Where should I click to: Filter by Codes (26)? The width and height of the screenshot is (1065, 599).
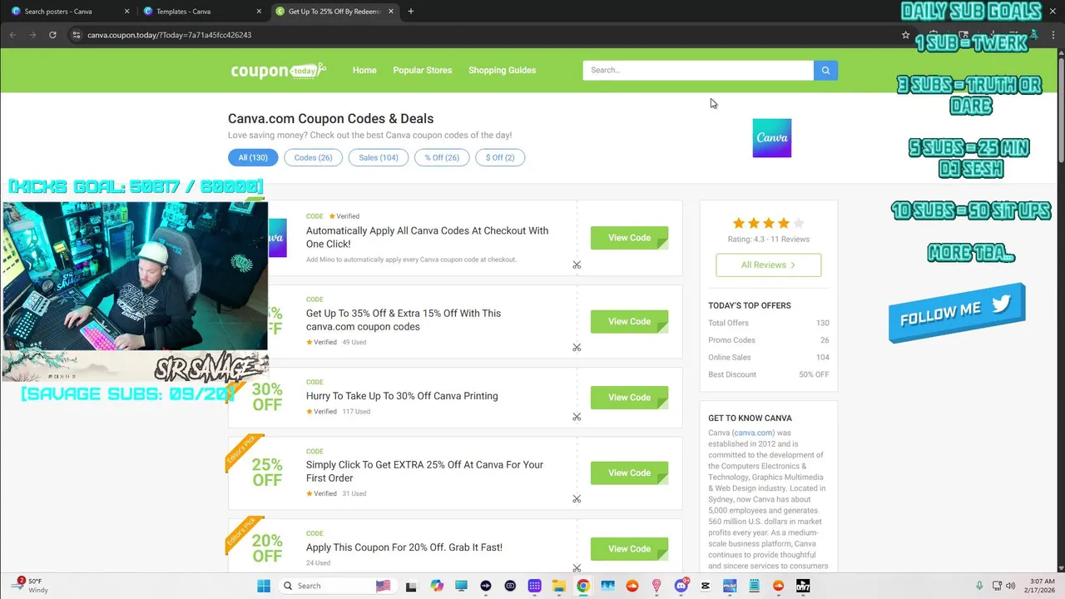click(313, 157)
